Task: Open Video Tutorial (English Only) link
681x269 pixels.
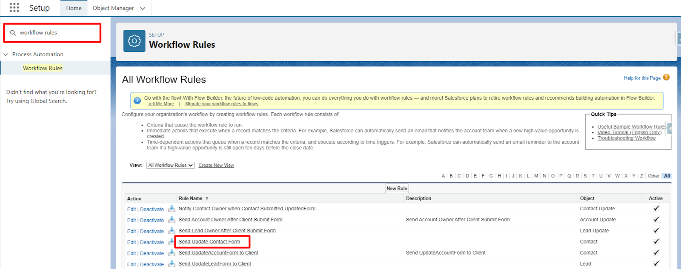Action: (629, 132)
